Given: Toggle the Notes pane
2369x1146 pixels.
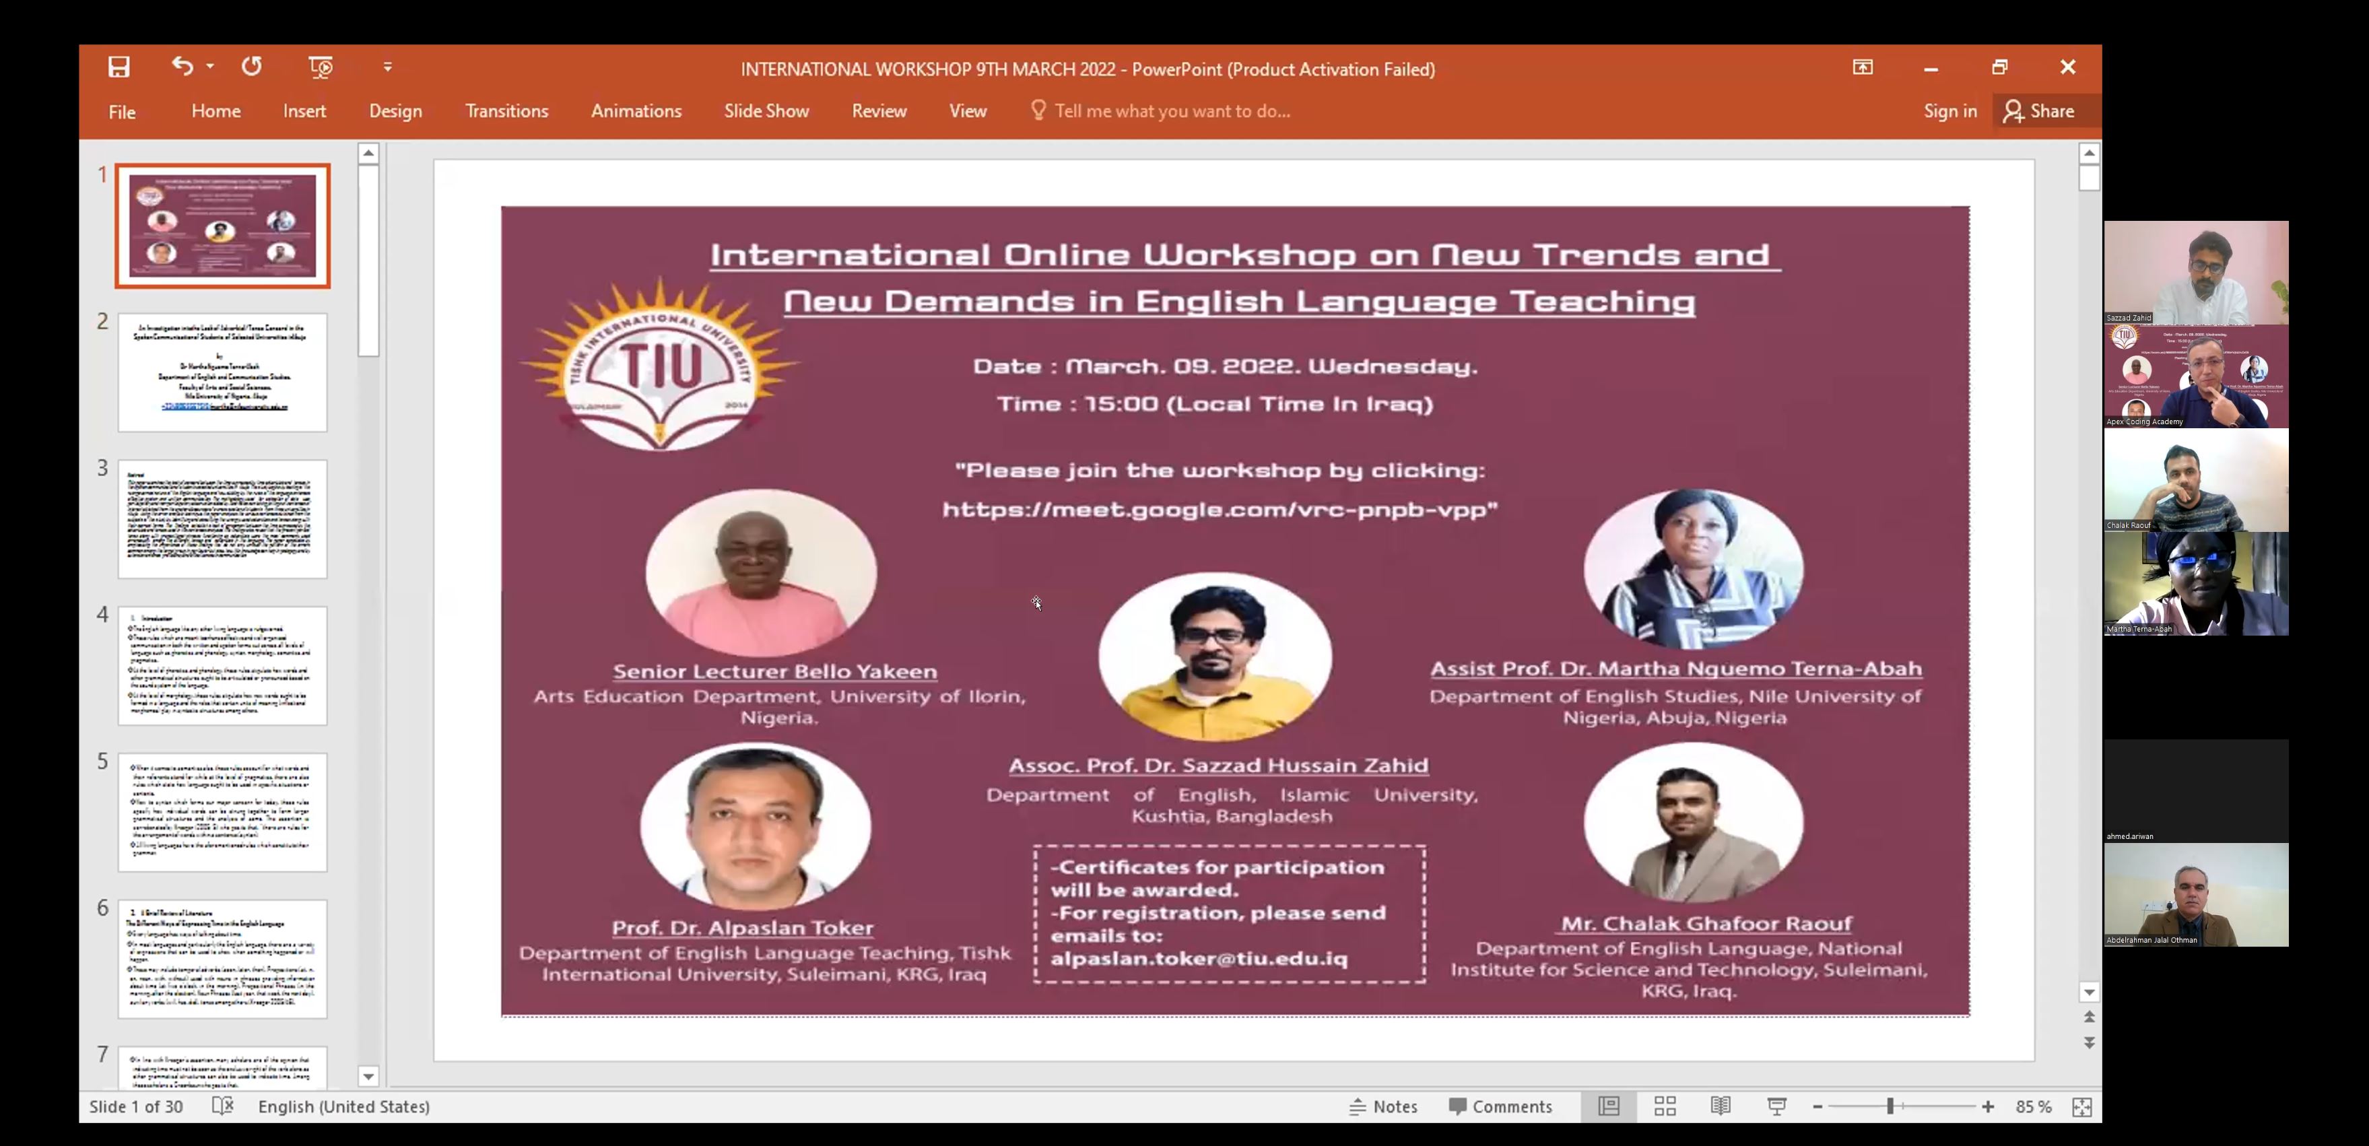Looking at the screenshot, I should pyautogui.click(x=1383, y=1106).
